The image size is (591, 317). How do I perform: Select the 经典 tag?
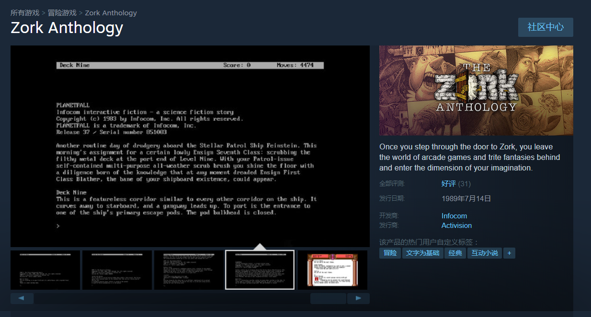455,253
